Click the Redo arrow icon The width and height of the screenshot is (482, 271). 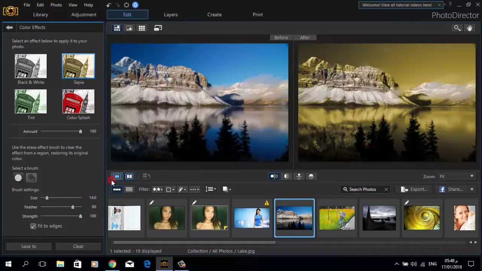tap(117, 5)
